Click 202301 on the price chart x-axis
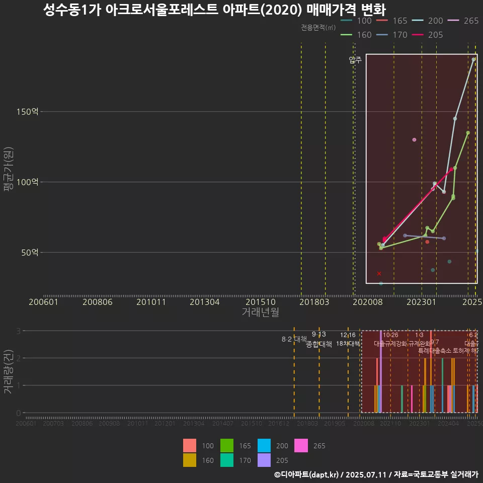This screenshot has height=483, width=483. (x=422, y=302)
